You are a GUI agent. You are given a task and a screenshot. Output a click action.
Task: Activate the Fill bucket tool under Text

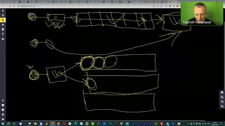[3, 39]
